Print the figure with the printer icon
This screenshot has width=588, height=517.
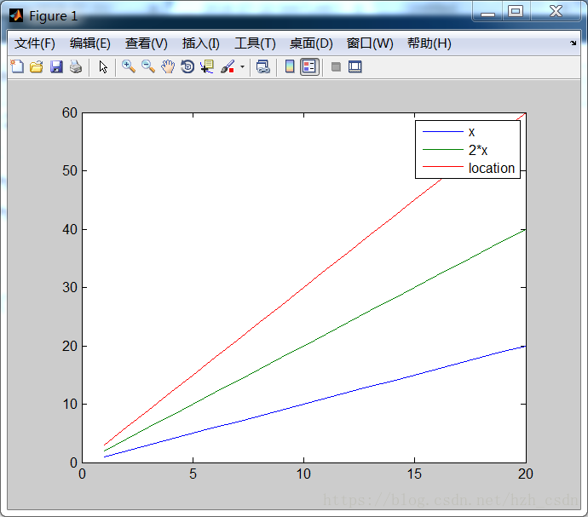pyautogui.click(x=76, y=66)
